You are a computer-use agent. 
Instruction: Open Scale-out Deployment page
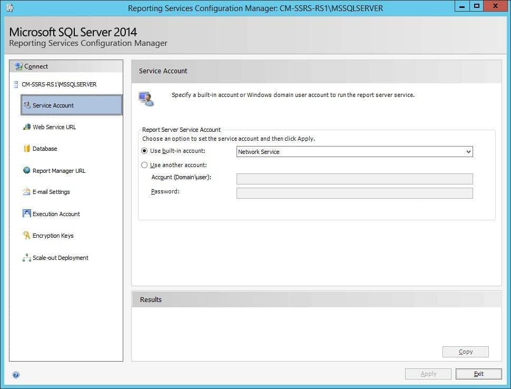60,258
